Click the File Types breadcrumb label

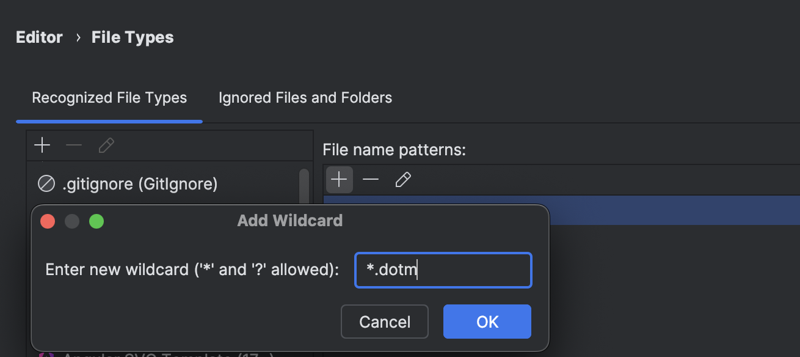[133, 37]
